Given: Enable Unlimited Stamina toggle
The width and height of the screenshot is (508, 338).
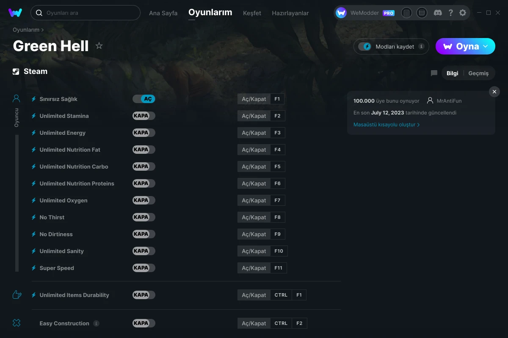Looking at the screenshot, I should point(144,116).
